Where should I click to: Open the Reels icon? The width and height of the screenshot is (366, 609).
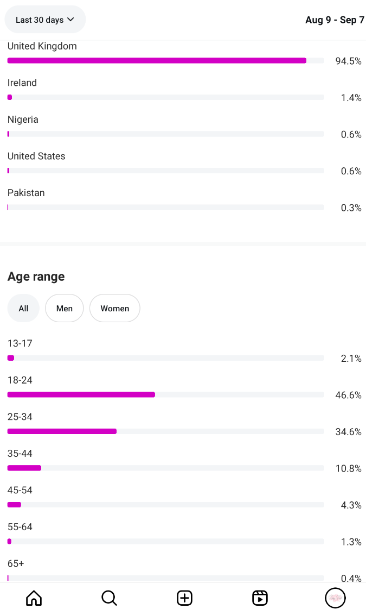[260, 598]
